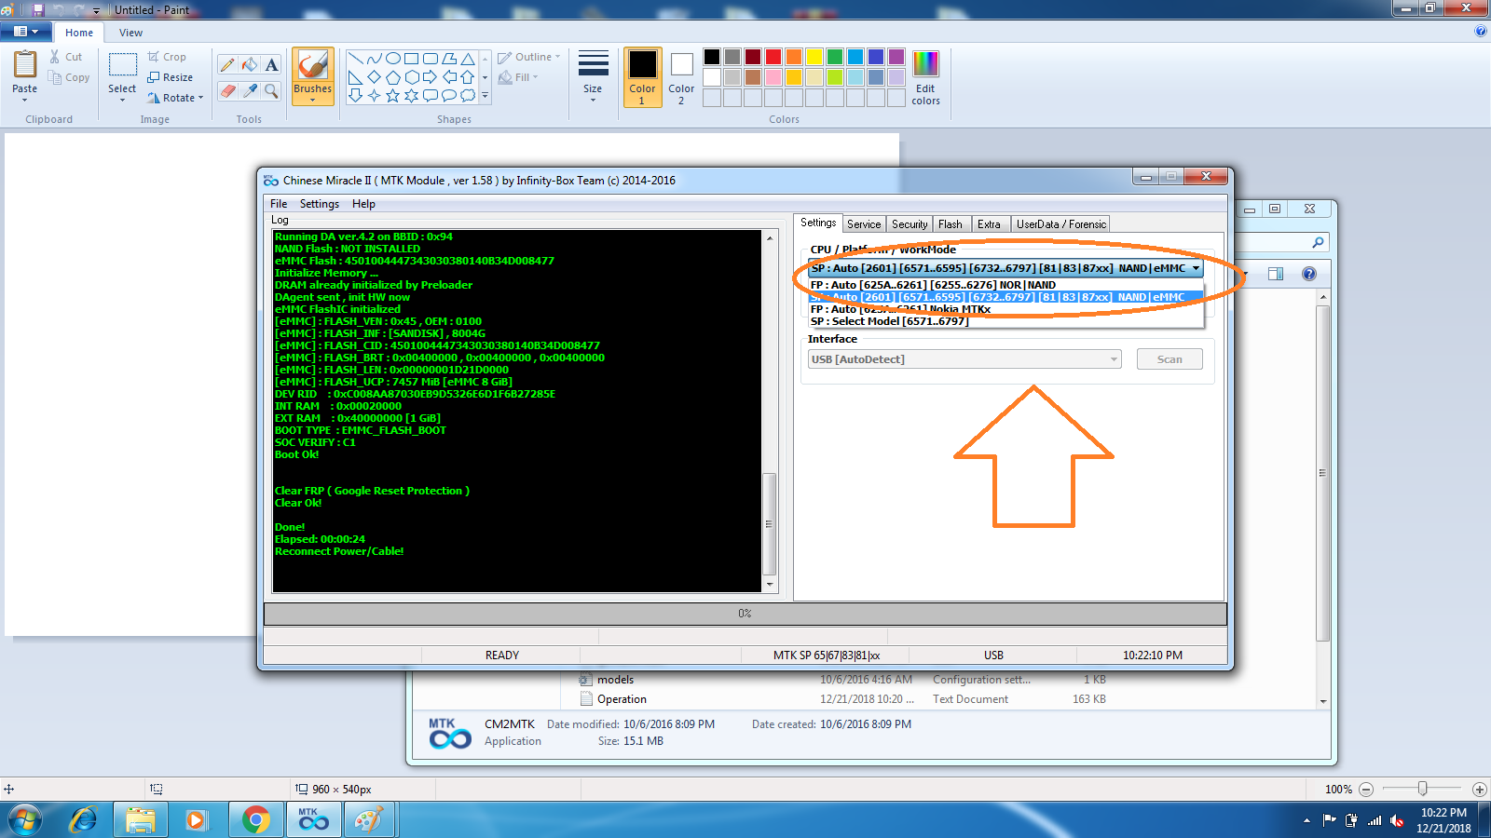The width and height of the screenshot is (1491, 838).
Task: Click the Color 2 button
Action: pos(681,77)
